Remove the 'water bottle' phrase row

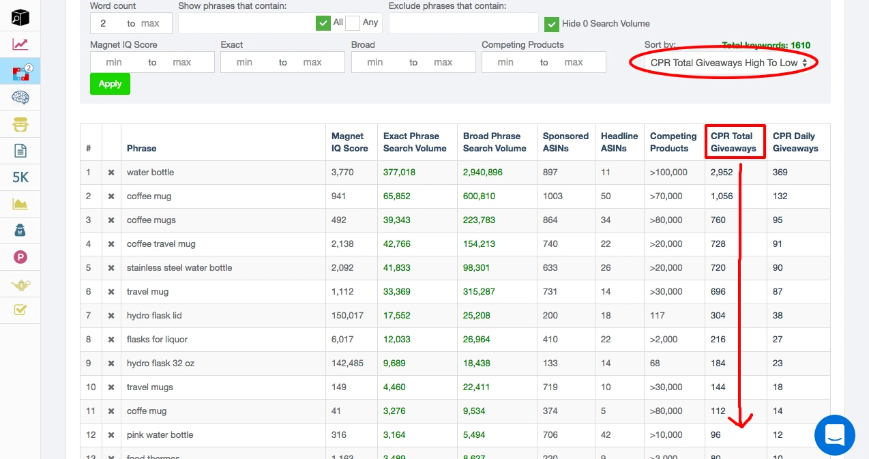coord(111,173)
